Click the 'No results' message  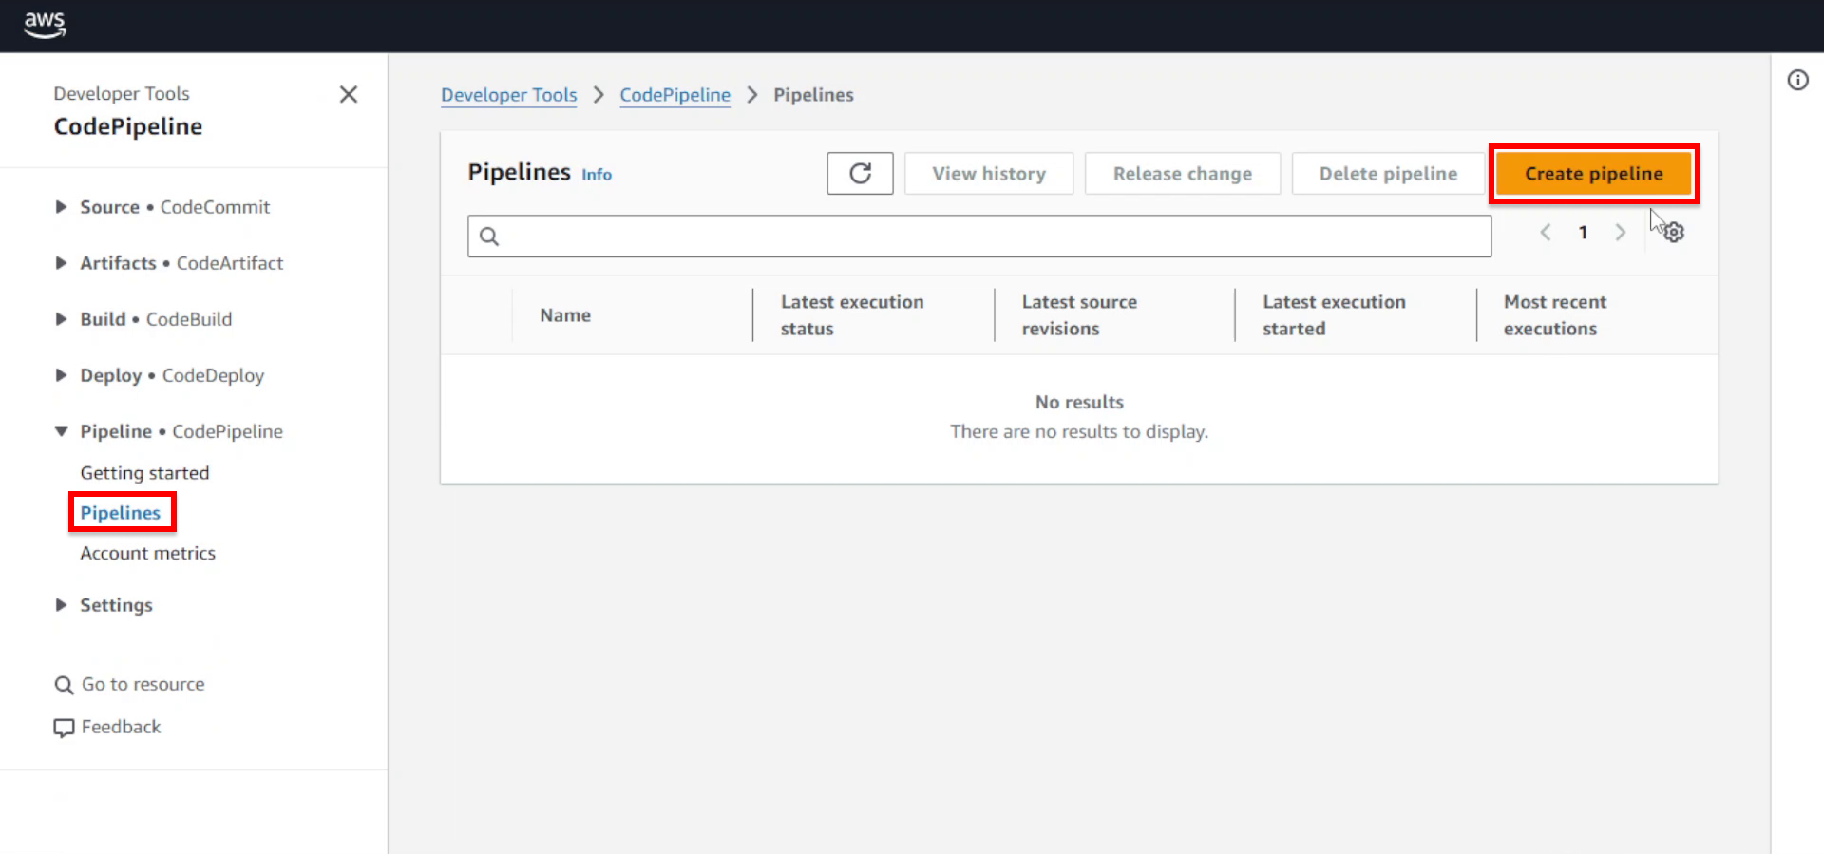pyautogui.click(x=1079, y=402)
